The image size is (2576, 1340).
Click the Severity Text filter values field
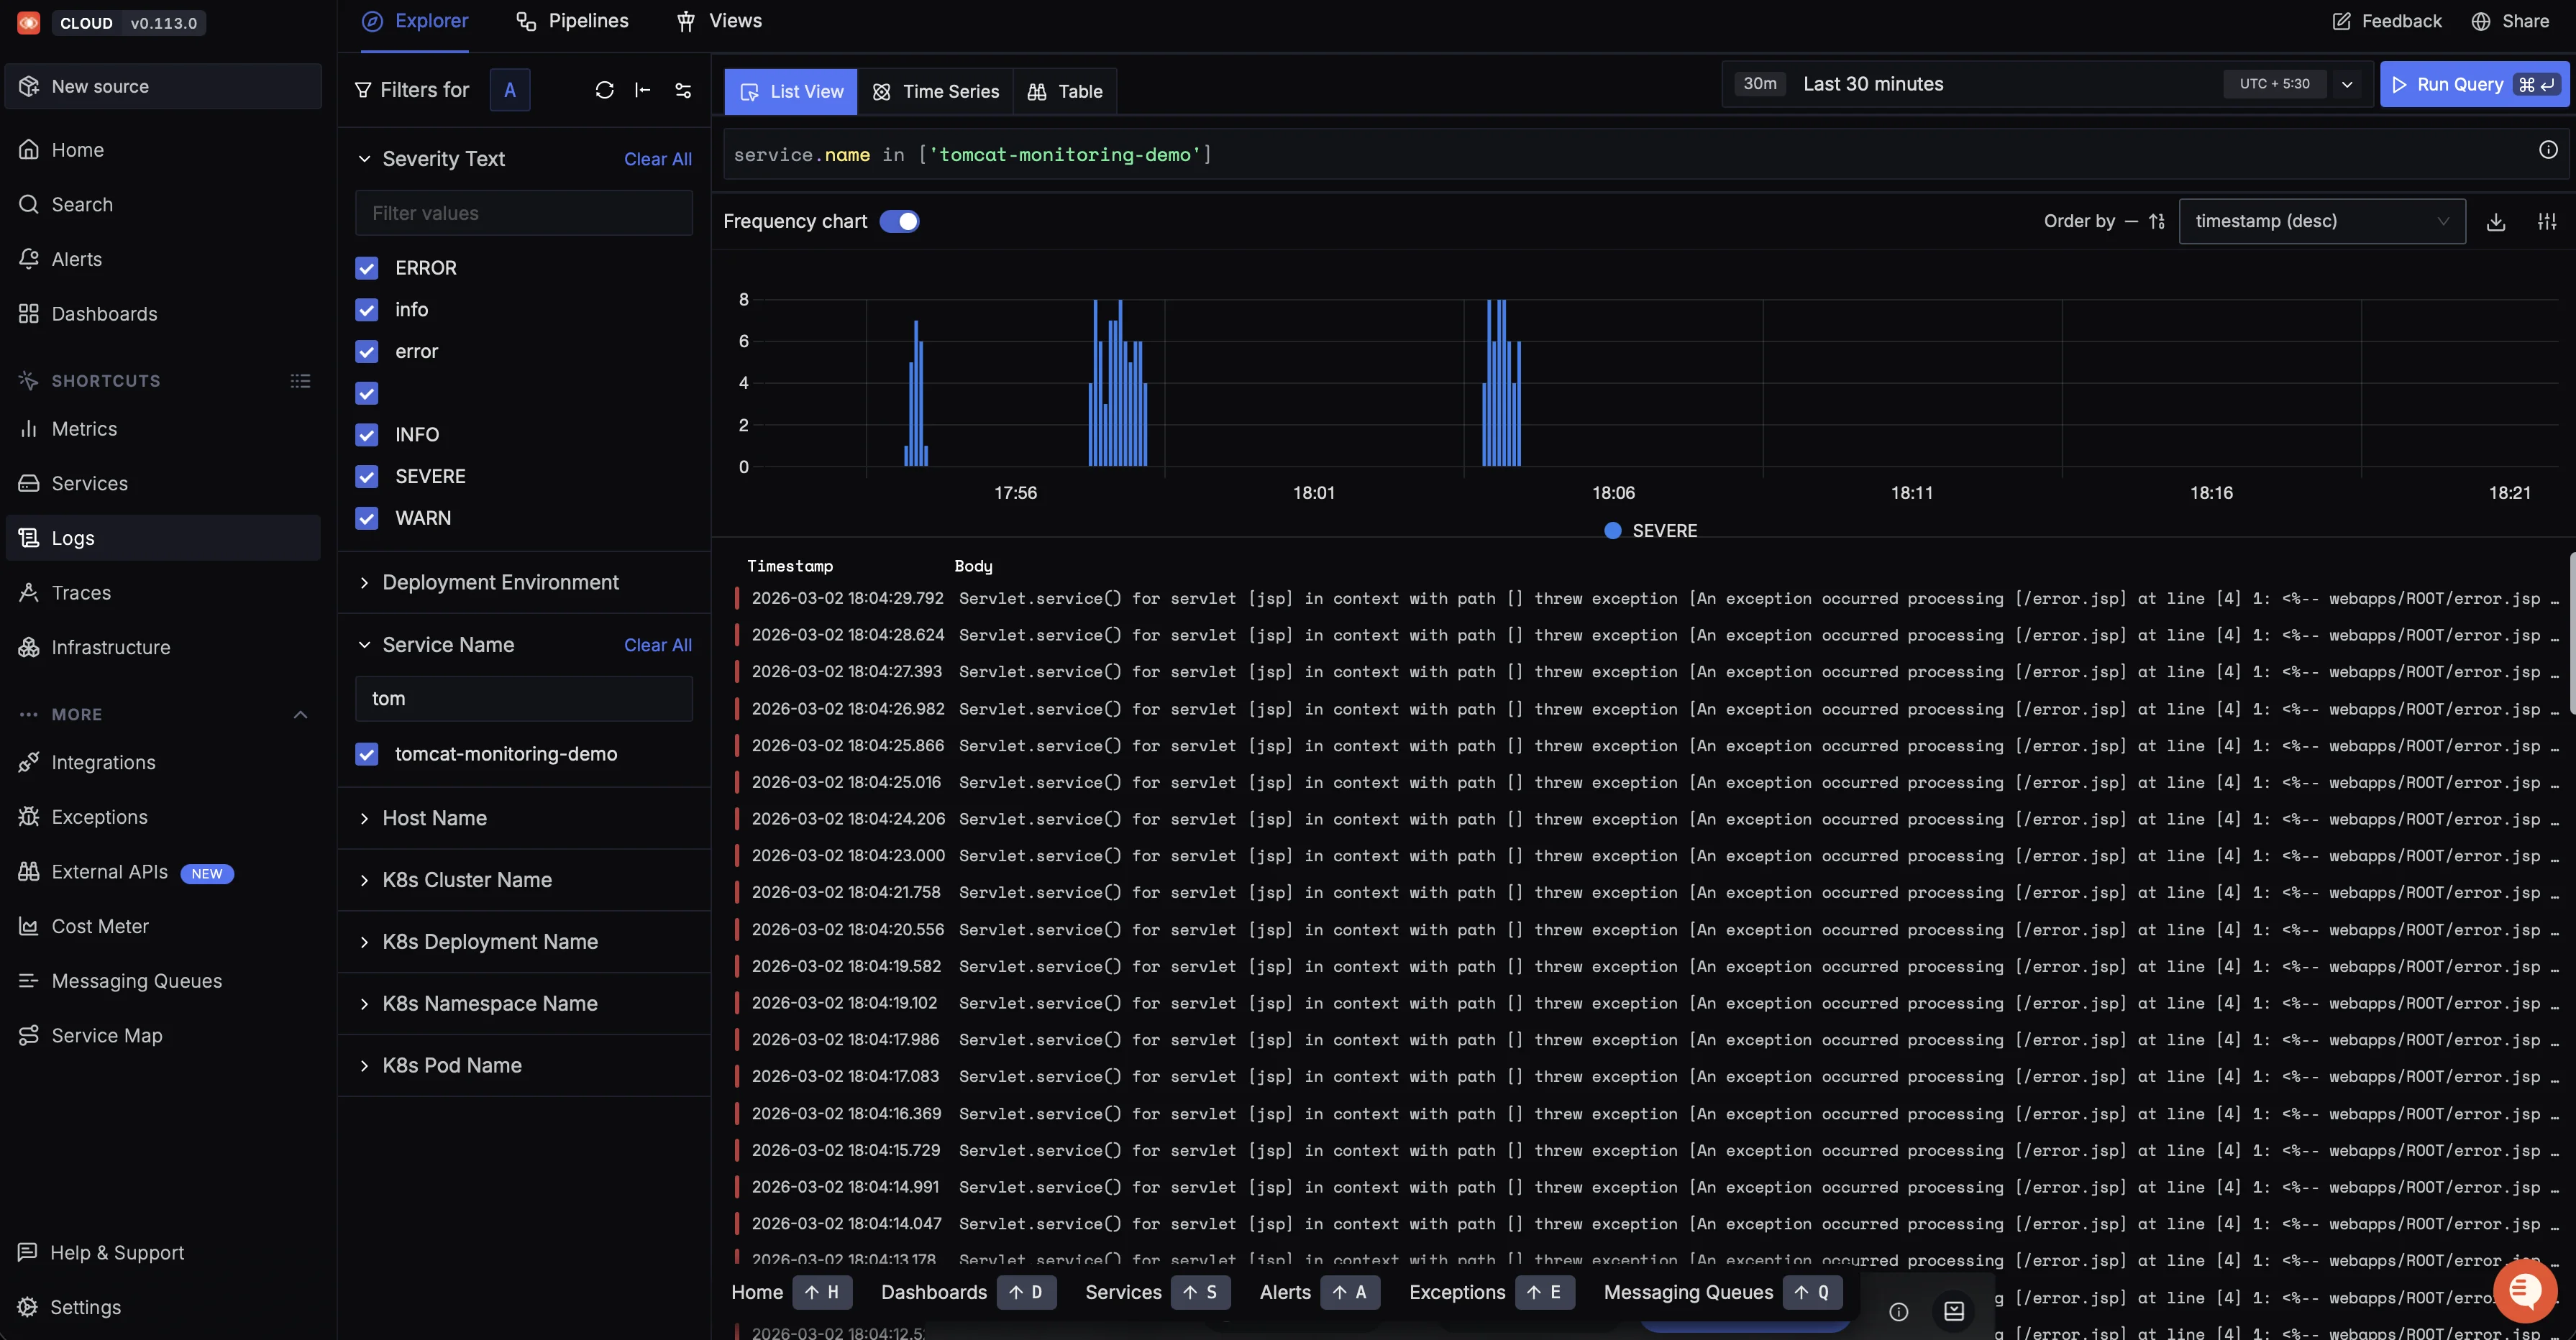point(523,214)
